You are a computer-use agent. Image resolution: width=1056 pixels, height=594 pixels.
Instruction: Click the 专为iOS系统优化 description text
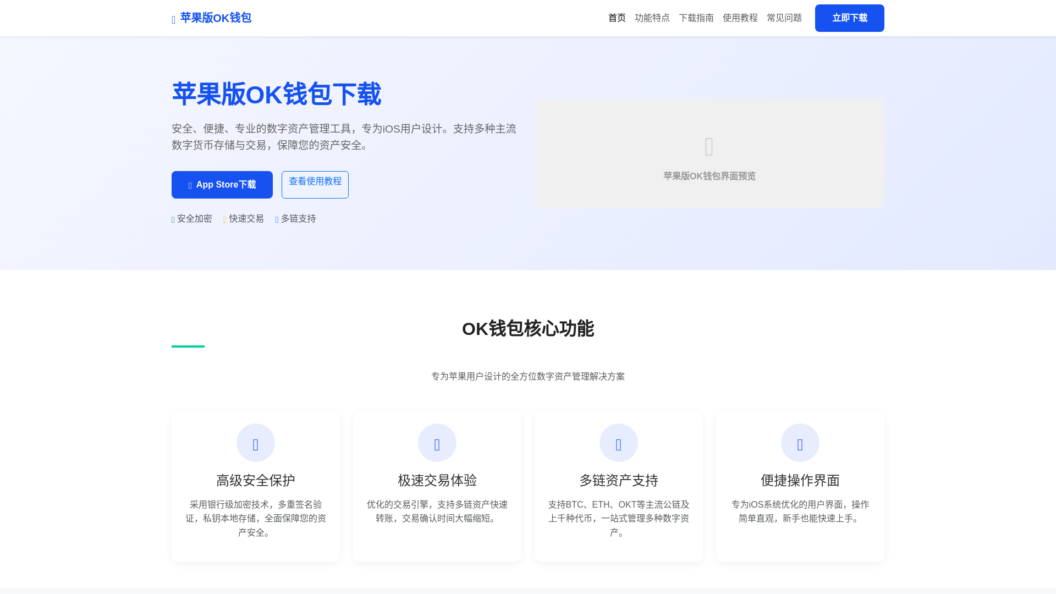[x=800, y=512]
